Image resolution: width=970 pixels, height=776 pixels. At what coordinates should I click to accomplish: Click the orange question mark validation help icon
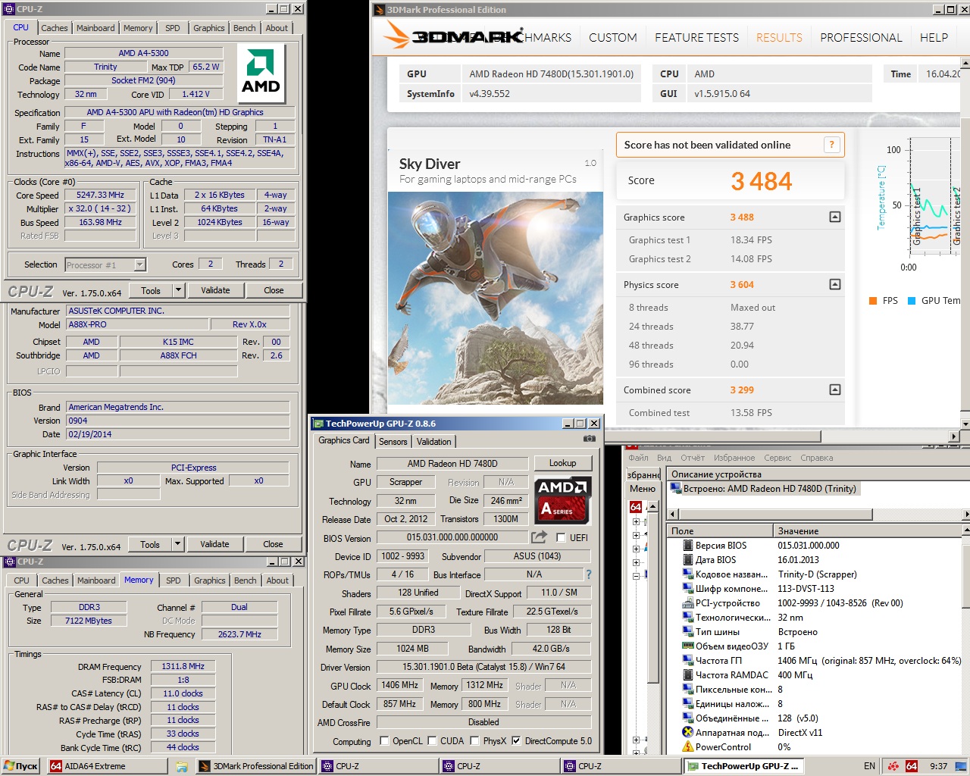(x=831, y=145)
